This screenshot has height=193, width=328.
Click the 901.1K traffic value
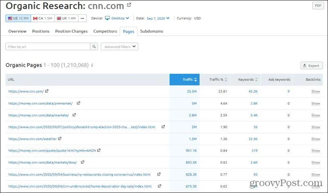tap(191, 150)
